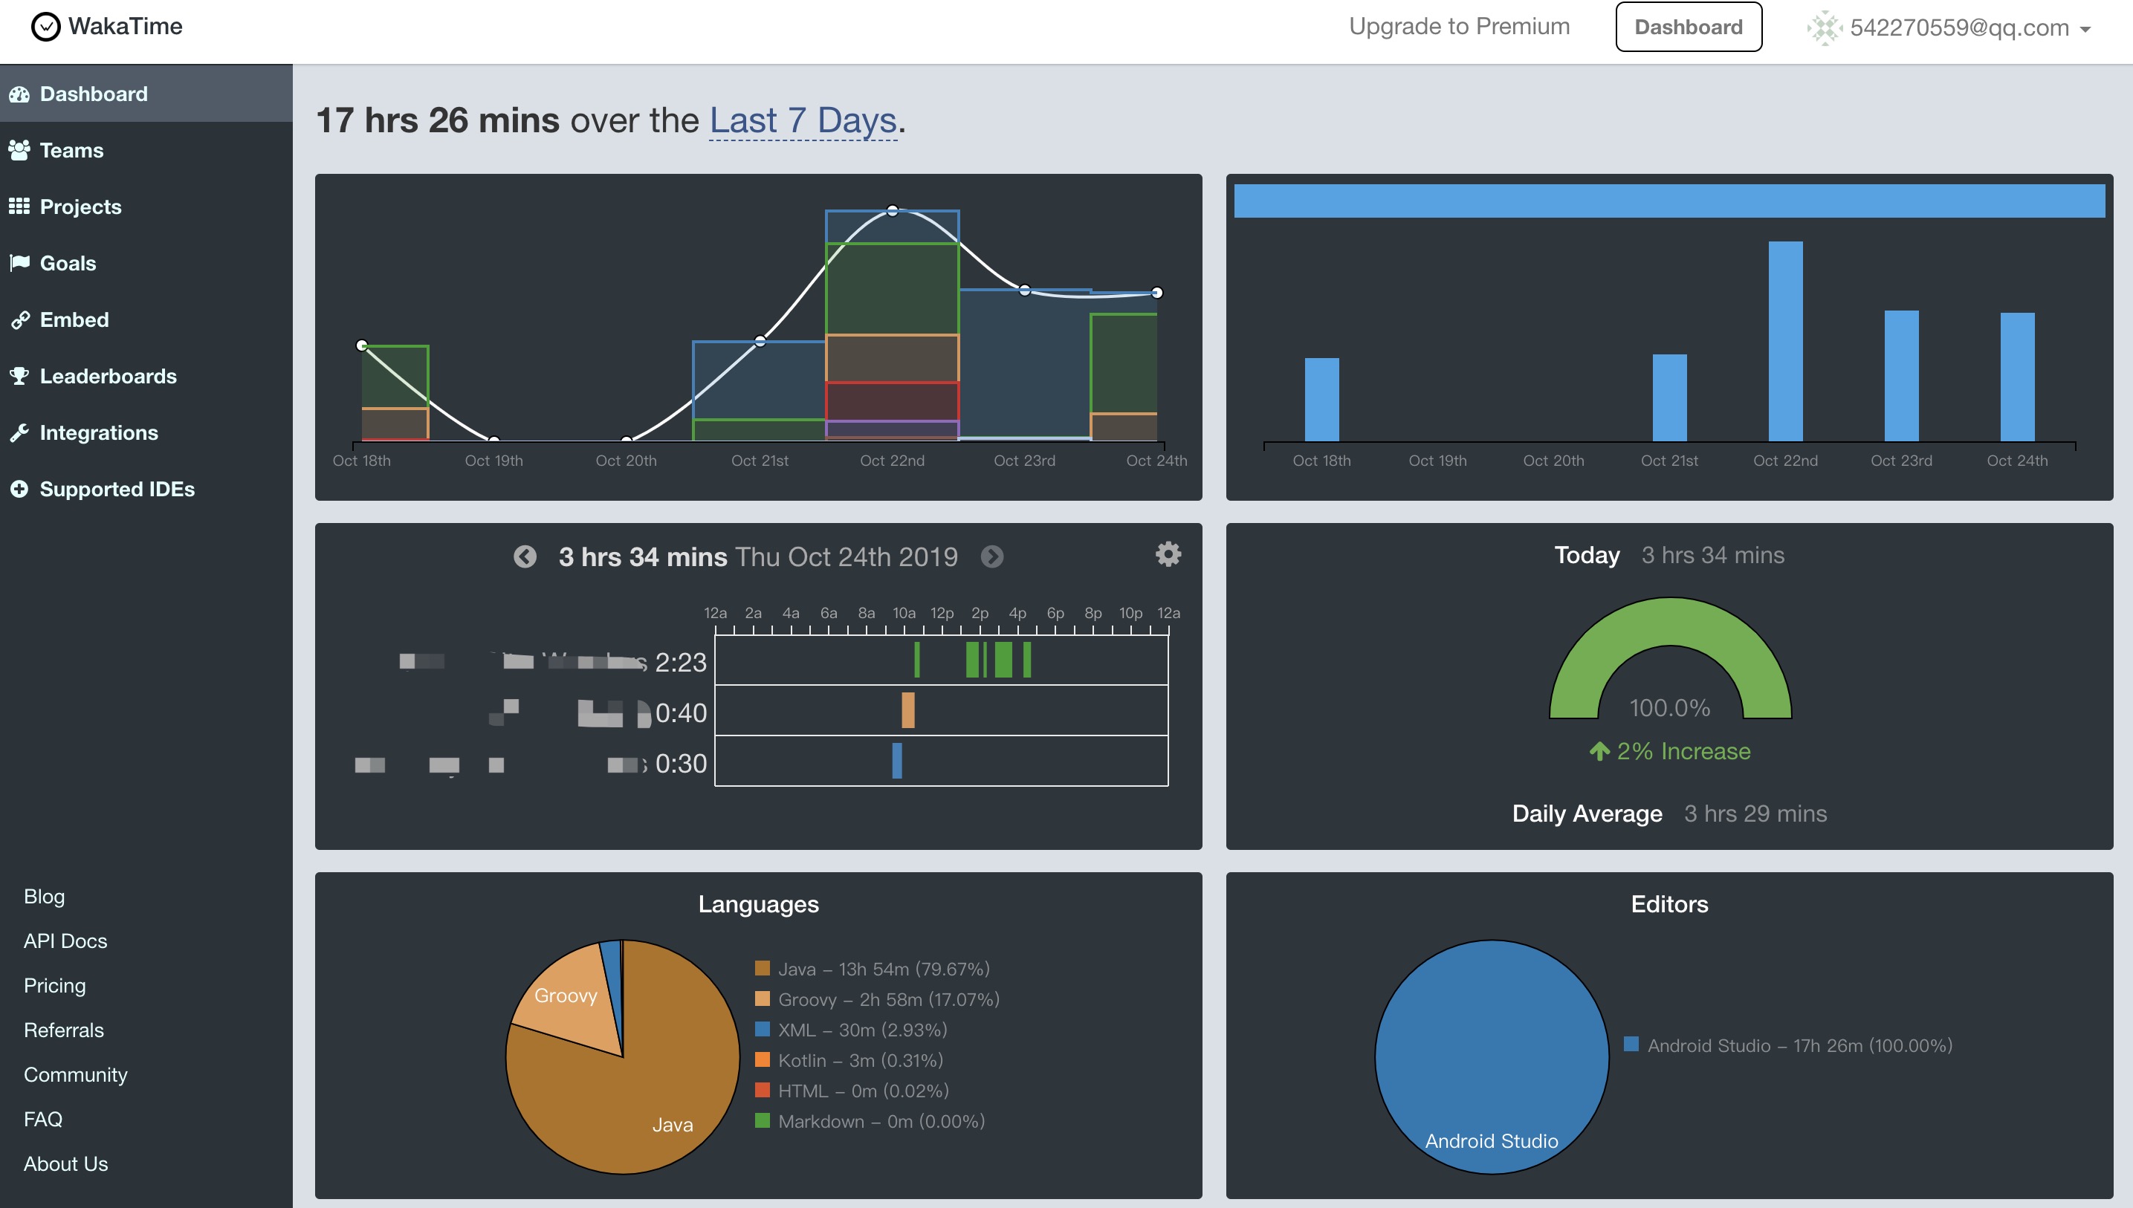Click the Oct 18th bar in bar chart

click(x=1321, y=400)
